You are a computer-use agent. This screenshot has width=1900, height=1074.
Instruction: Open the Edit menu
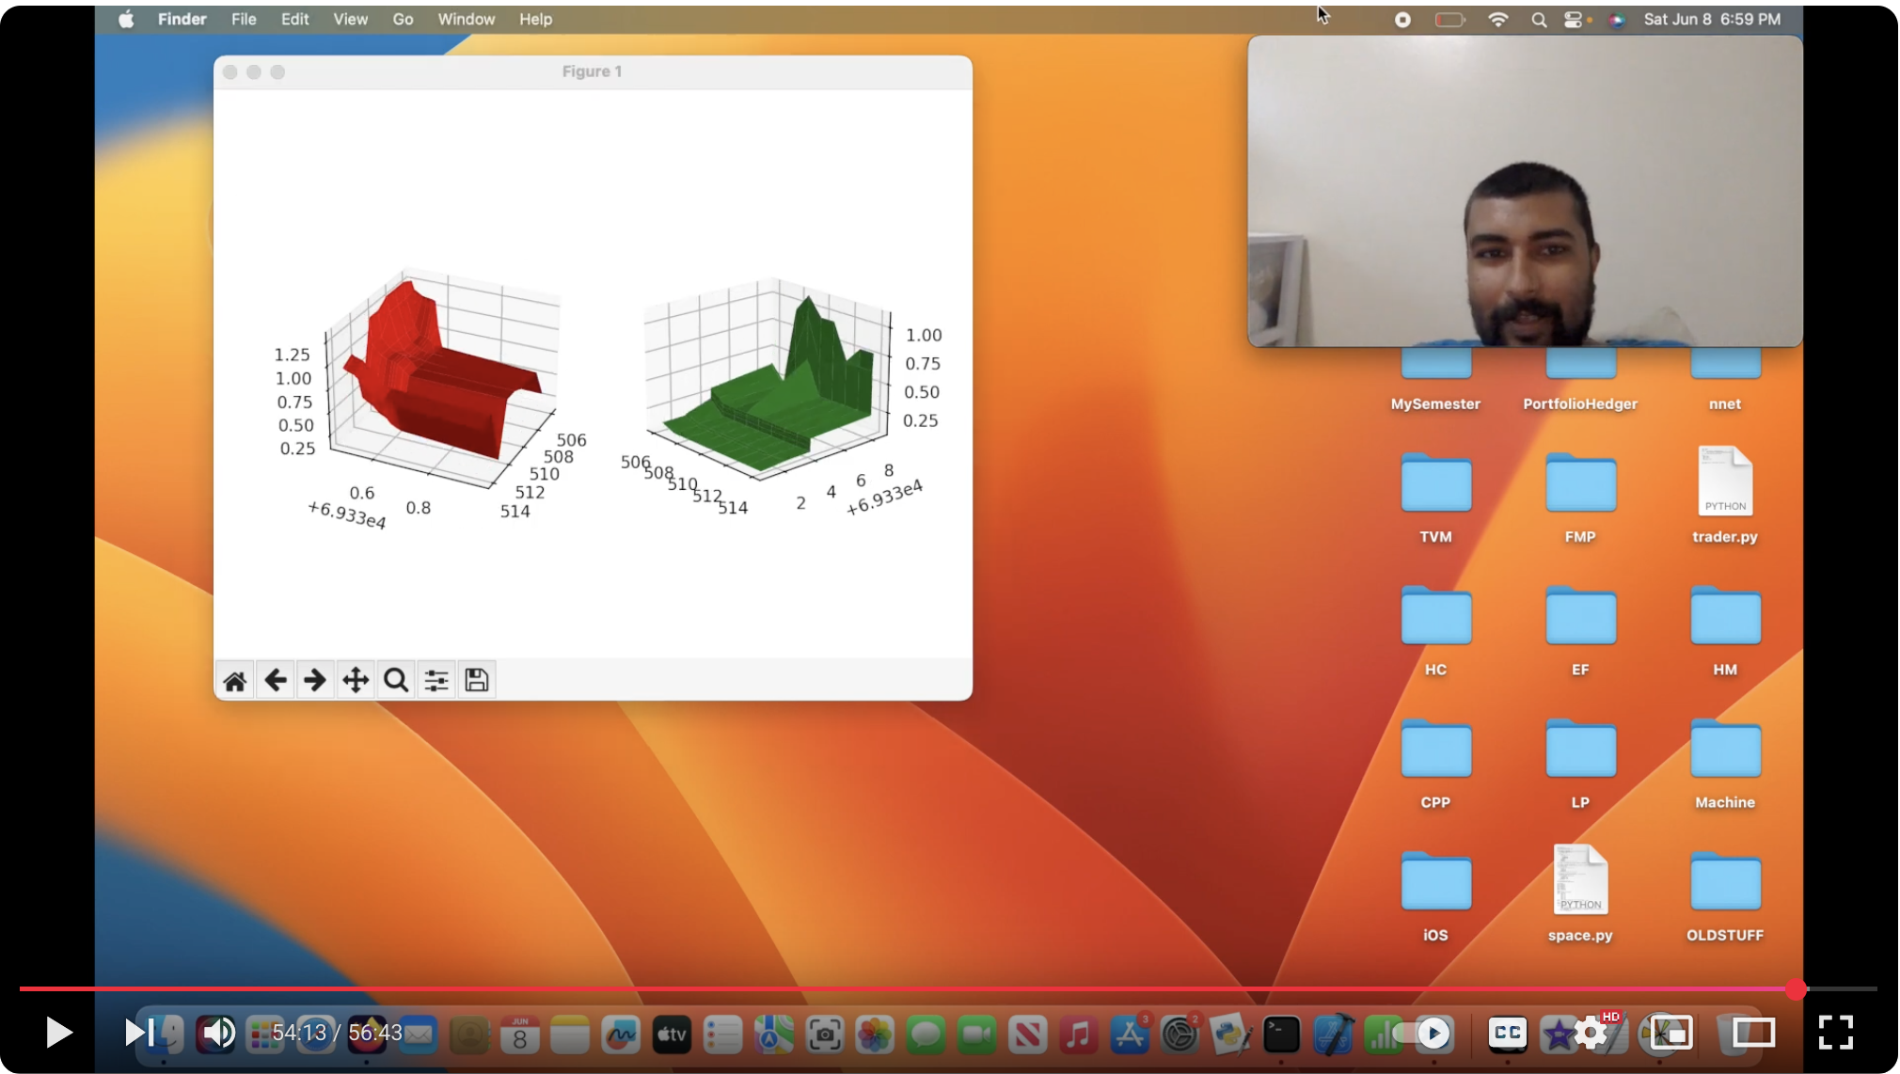pos(294,19)
